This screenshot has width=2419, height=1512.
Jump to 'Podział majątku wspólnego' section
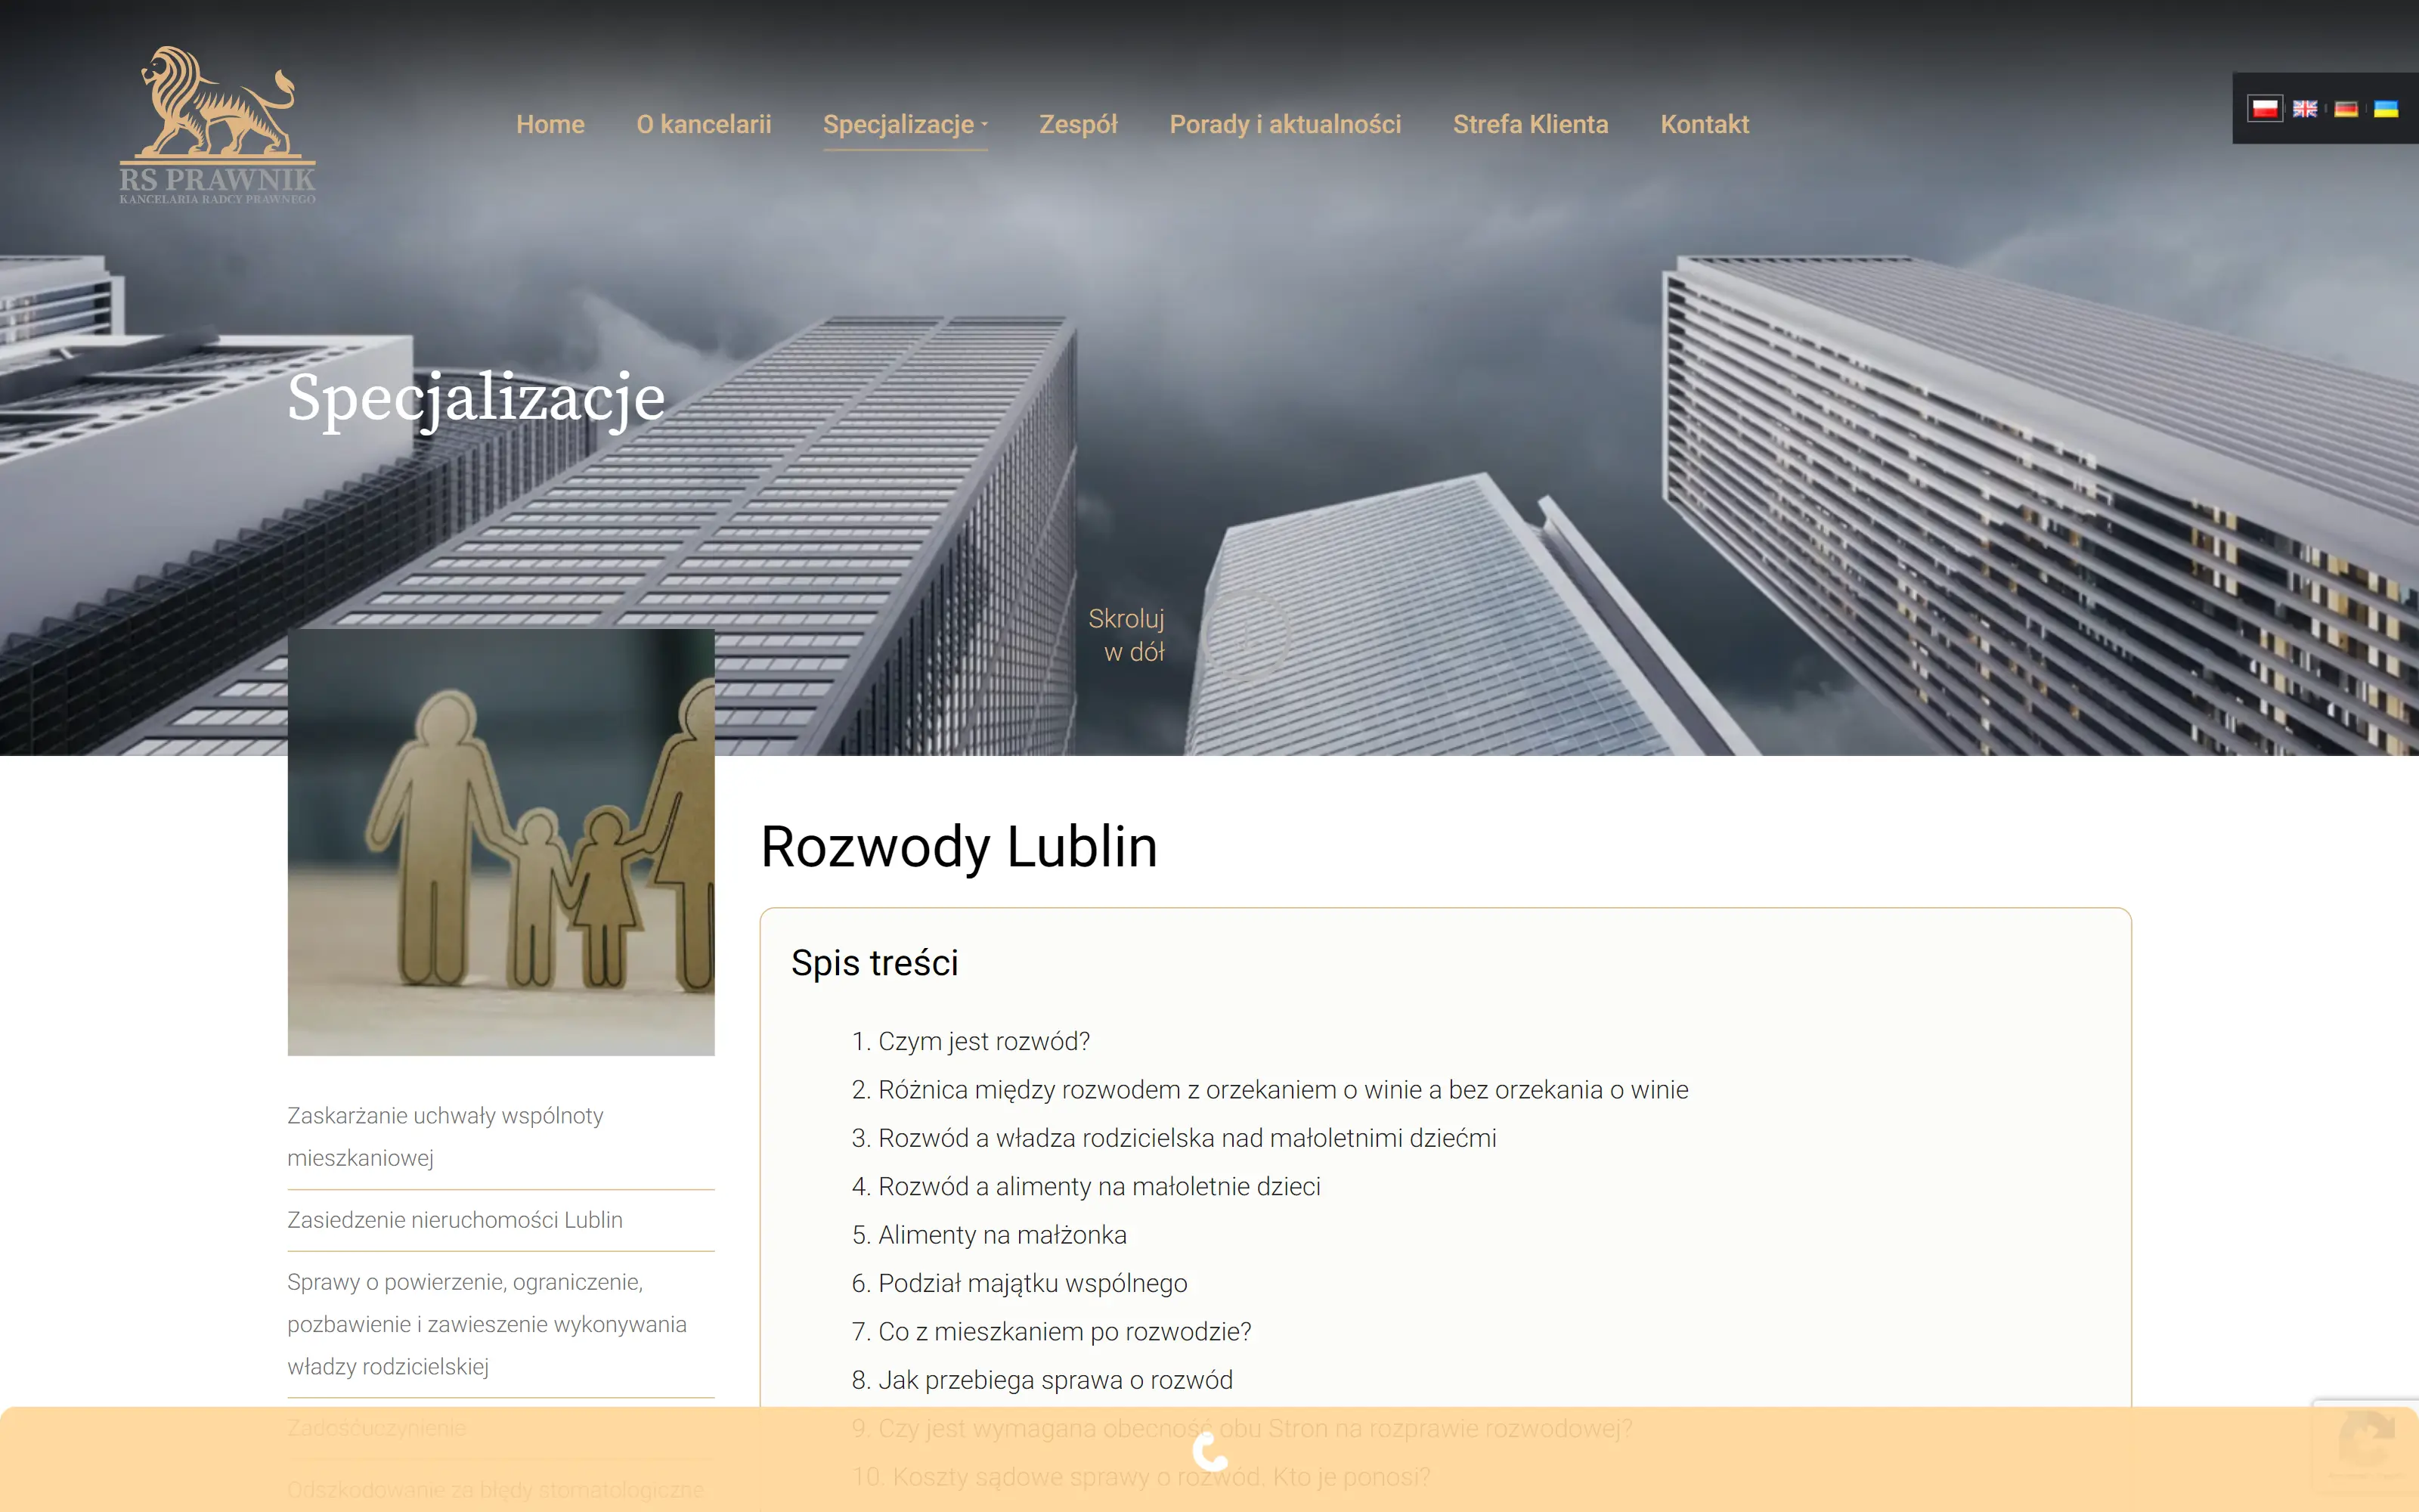point(1033,1283)
